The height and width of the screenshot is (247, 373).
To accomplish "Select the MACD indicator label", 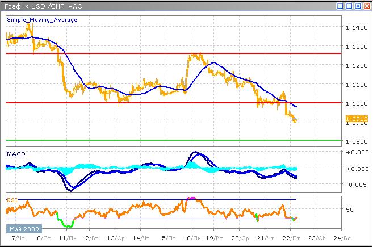I will 15,154.
